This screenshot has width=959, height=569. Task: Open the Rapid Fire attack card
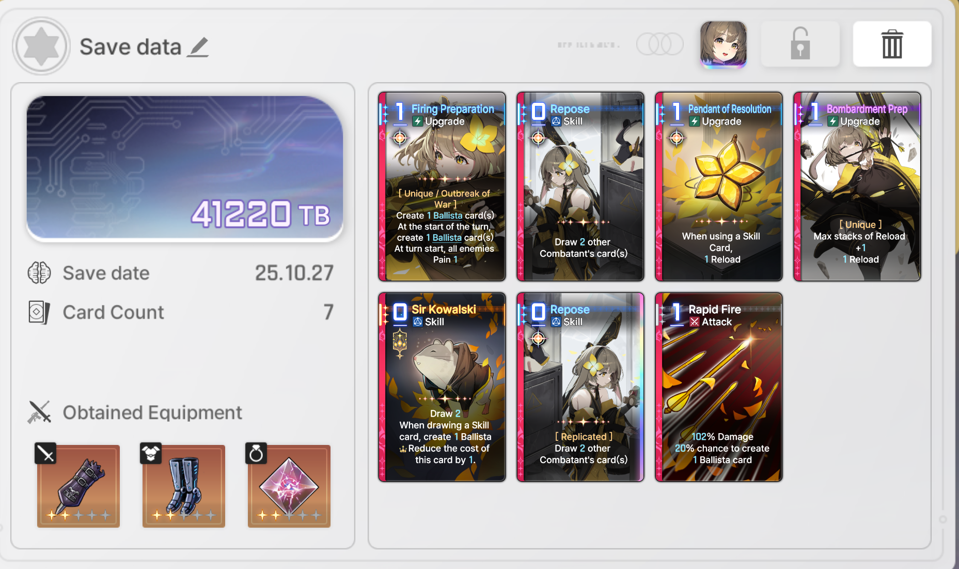719,387
